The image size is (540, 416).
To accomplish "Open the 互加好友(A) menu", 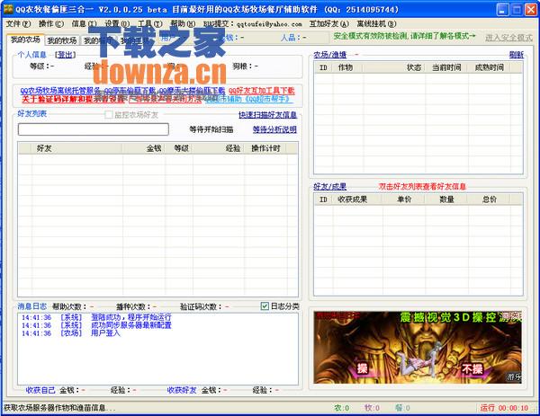I will [329, 23].
